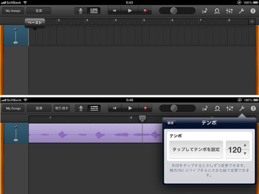Switch to microphone instrument view in top toolbar
Image resolution: width=259 pixels, height=194 pixels.
click(x=81, y=11)
